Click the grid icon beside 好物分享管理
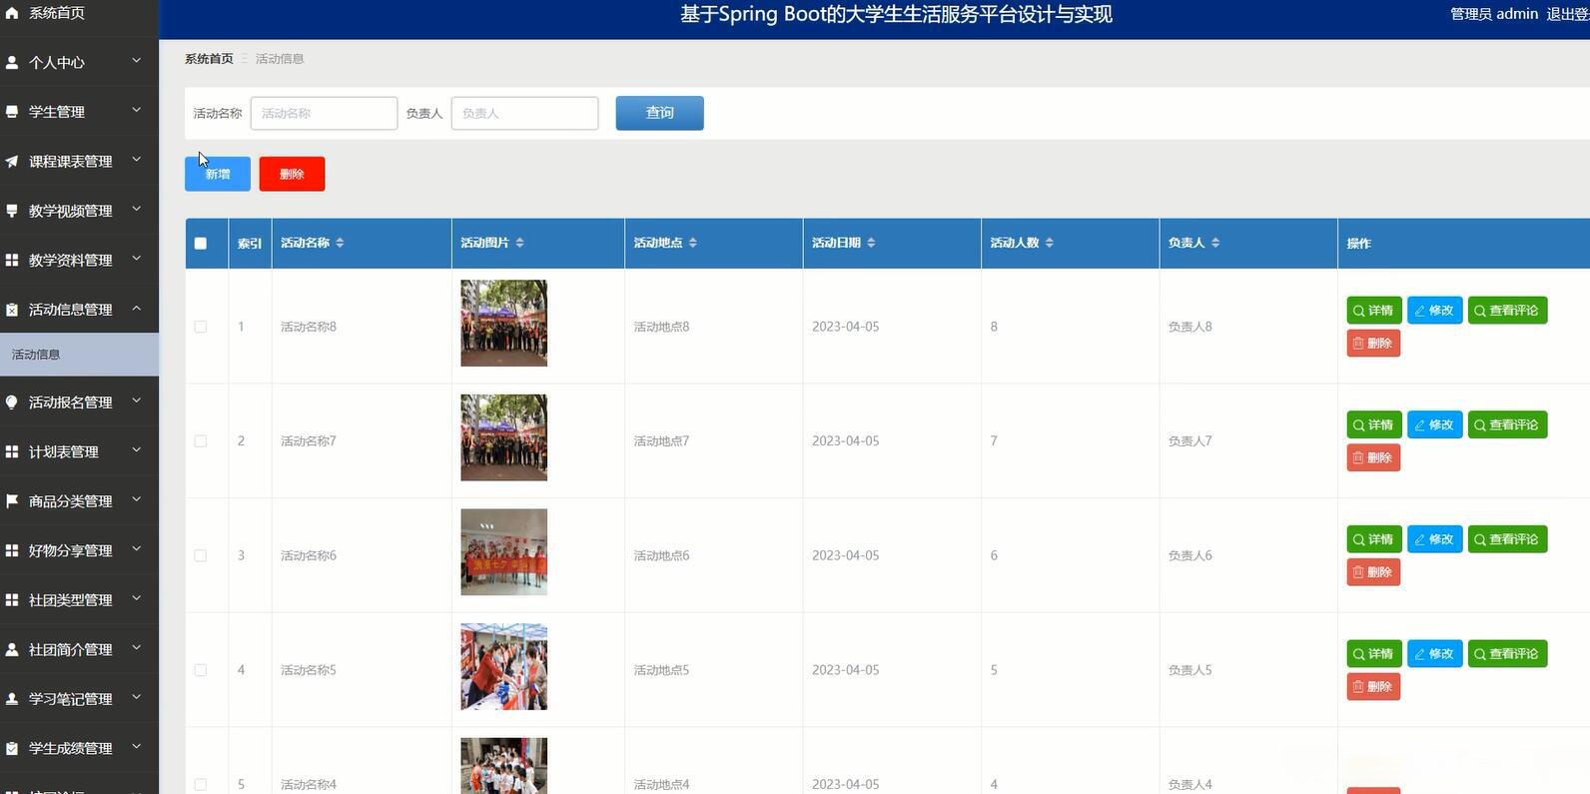This screenshot has width=1590, height=794. coord(12,550)
